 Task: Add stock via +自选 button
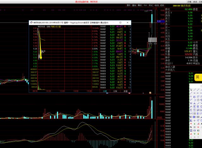click(156, 5)
